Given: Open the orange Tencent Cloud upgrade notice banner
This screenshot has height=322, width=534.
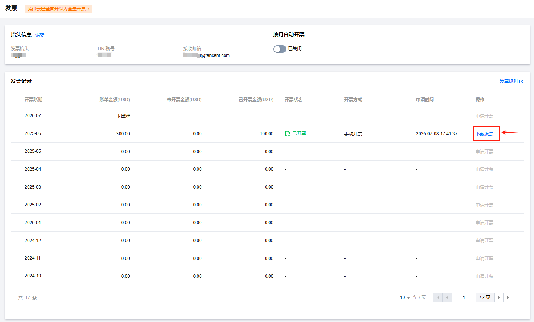Looking at the screenshot, I should [x=56, y=9].
